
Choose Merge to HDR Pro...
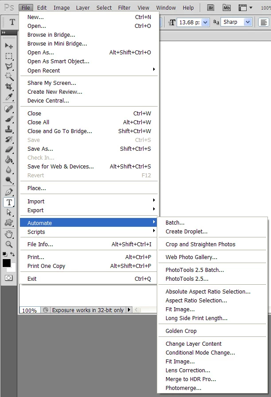coord(213,379)
